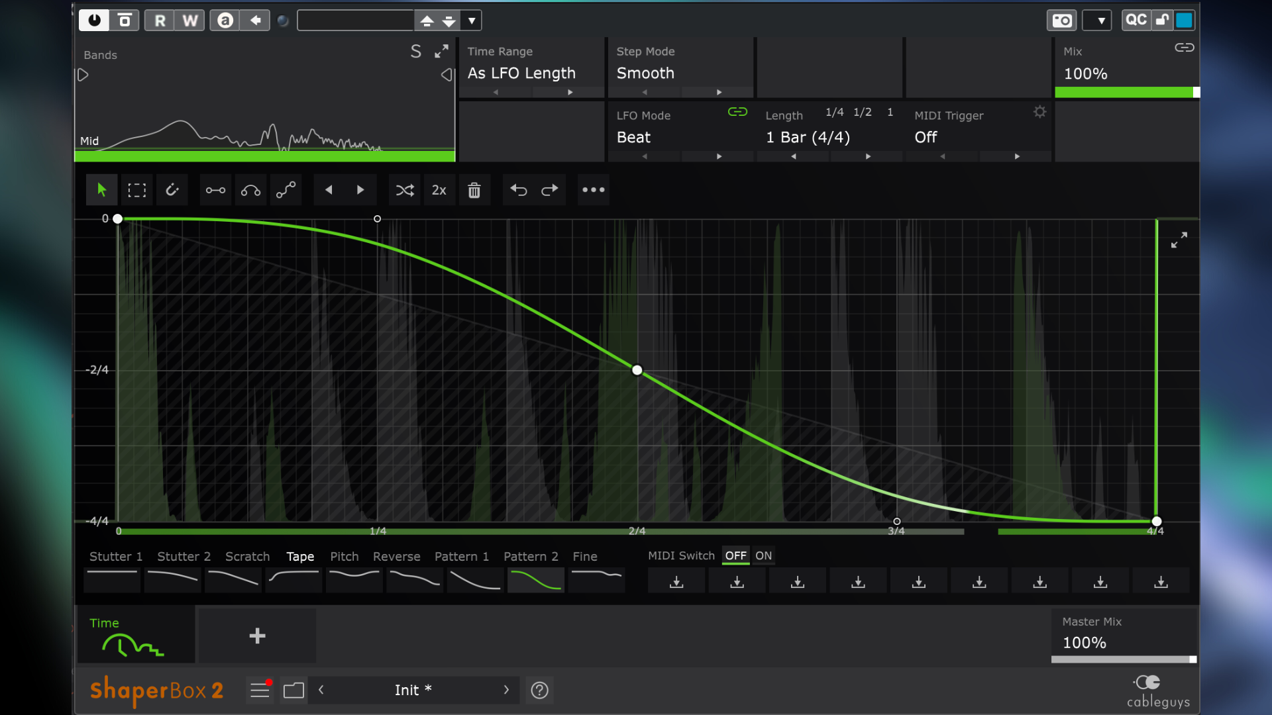Viewport: 1272px width, 715px height.
Task: Advance MIDI Trigger to next option
Action: click(1017, 157)
